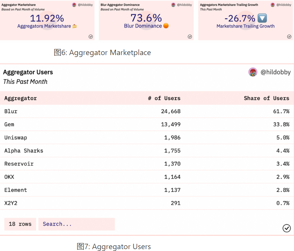Click the 291 users value
Viewport: 294px width, 251px height.
[x=176, y=203]
